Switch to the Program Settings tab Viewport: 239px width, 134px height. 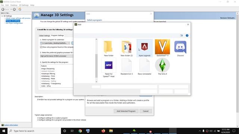coord(58,35)
